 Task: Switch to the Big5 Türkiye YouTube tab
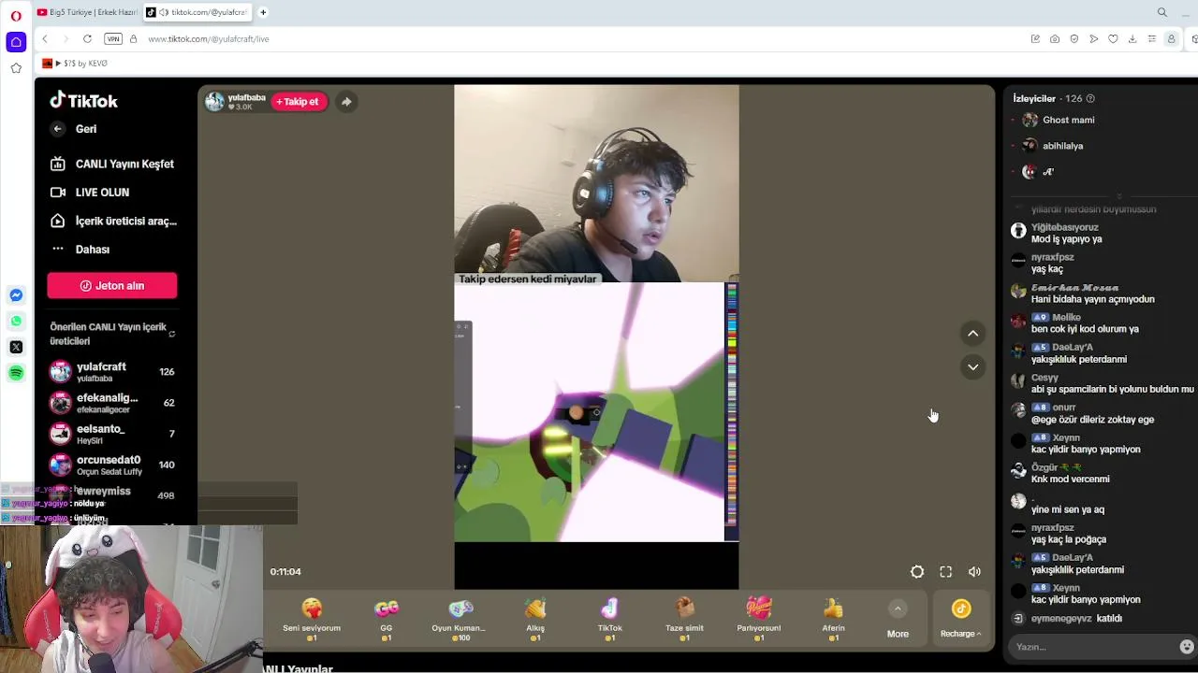click(x=87, y=12)
